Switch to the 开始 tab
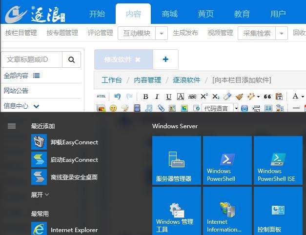This screenshot has width=306, height=235. click(97, 14)
